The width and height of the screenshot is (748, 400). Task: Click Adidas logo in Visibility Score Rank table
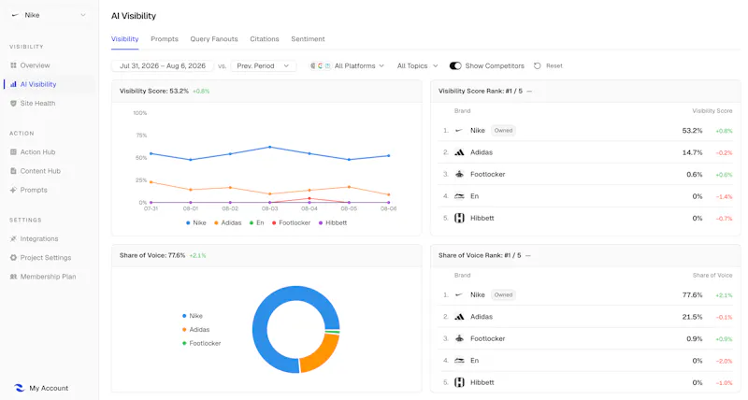coord(459,152)
